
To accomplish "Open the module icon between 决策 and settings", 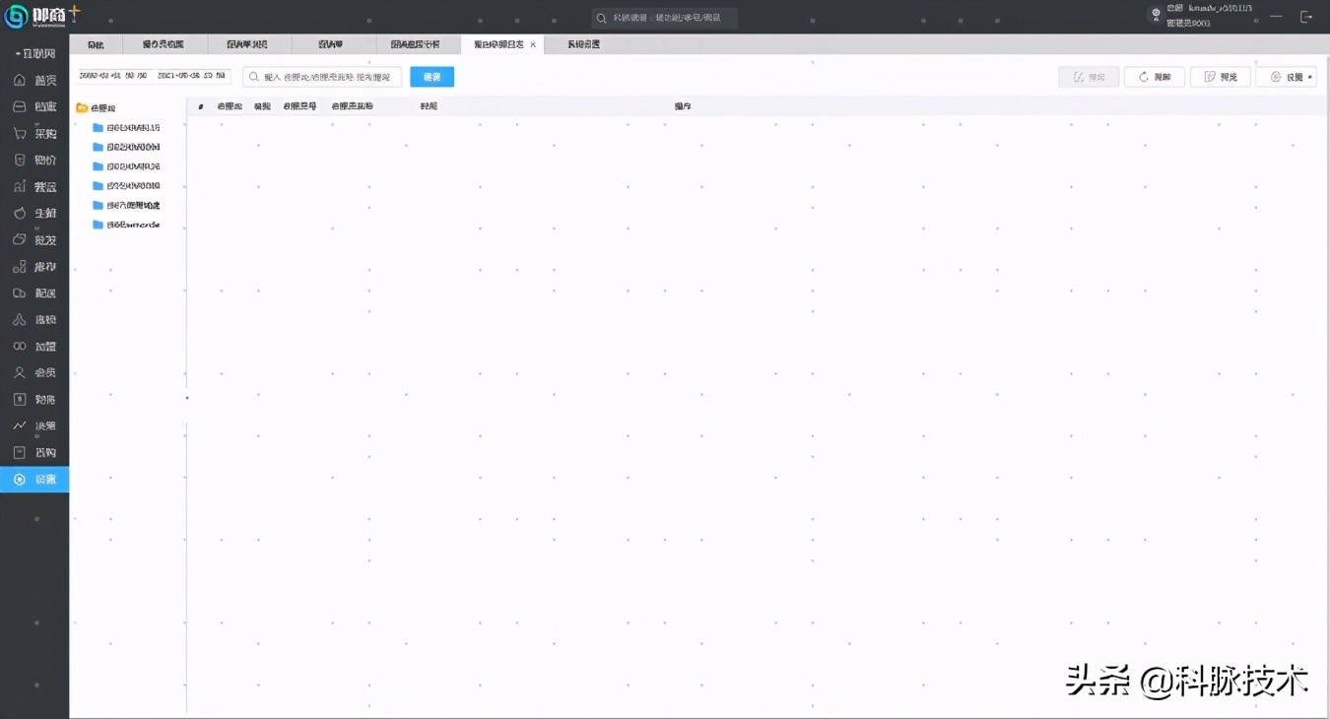I will point(19,453).
